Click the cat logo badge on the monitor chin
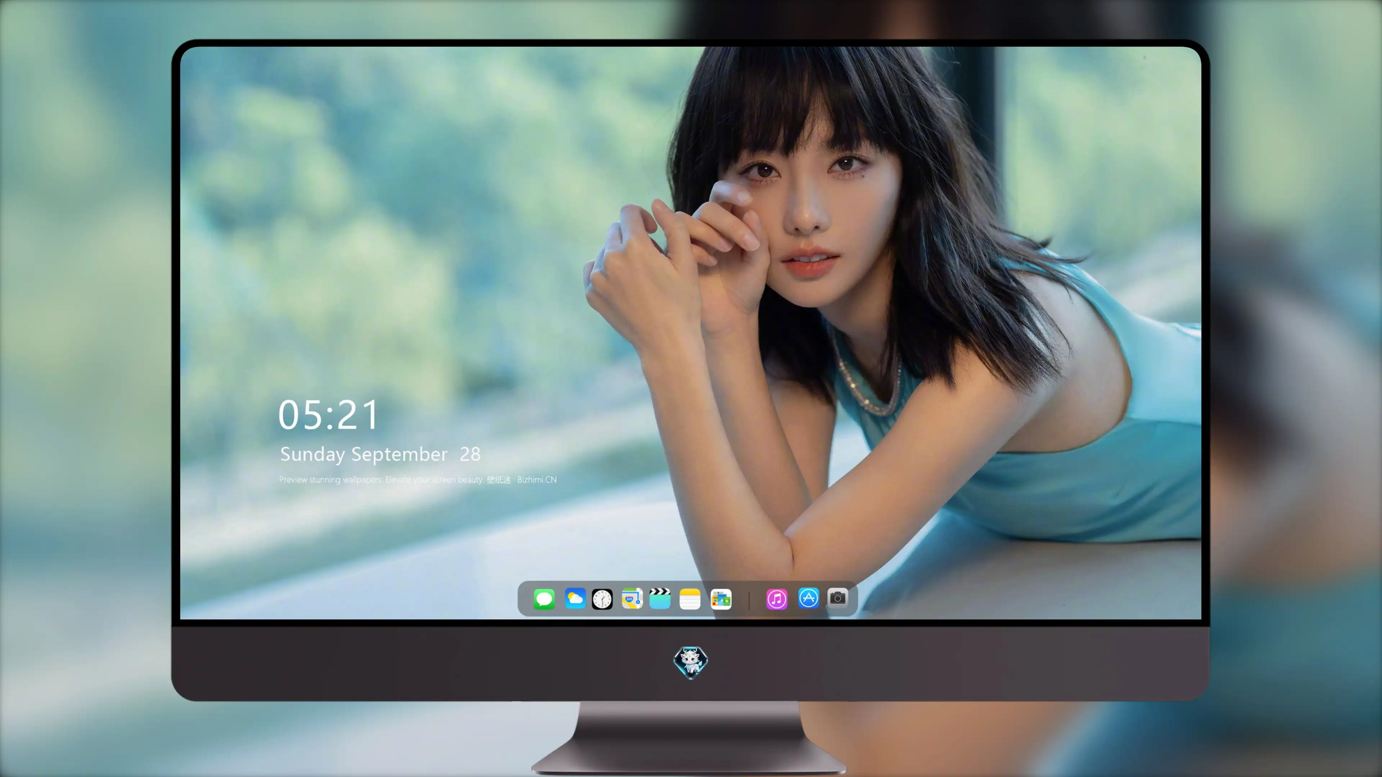The width and height of the screenshot is (1382, 777). click(691, 663)
